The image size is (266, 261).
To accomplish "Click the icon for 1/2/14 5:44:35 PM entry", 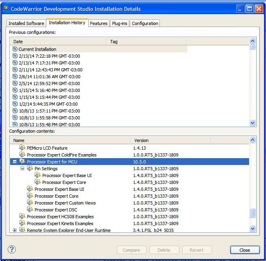I will (x=15, y=104).
